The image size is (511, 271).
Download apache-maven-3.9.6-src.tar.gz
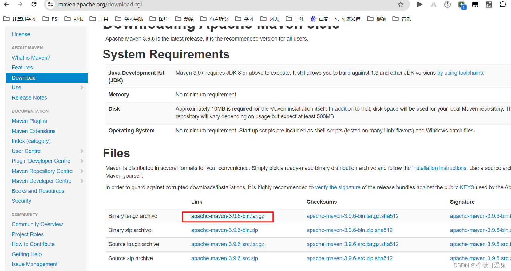pyautogui.click(x=228, y=244)
